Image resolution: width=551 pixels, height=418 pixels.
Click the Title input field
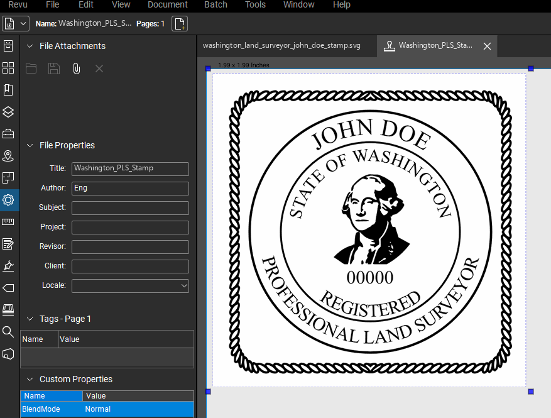click(130, 168)
